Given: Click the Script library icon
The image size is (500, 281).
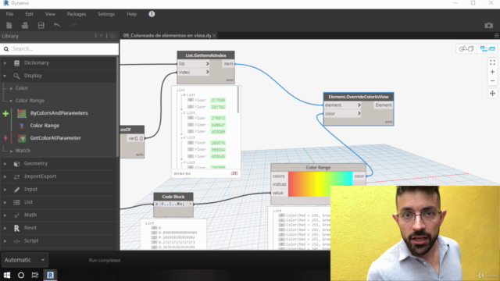Looking at the screenshot, I should (16, 241).
